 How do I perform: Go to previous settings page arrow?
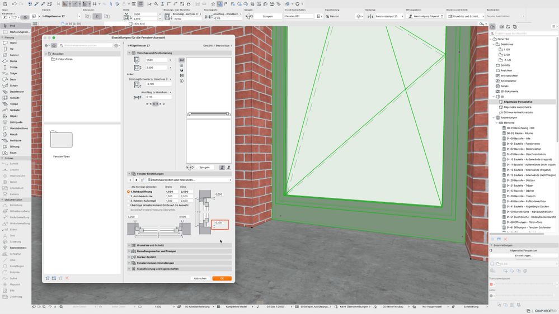pos(131,180)
